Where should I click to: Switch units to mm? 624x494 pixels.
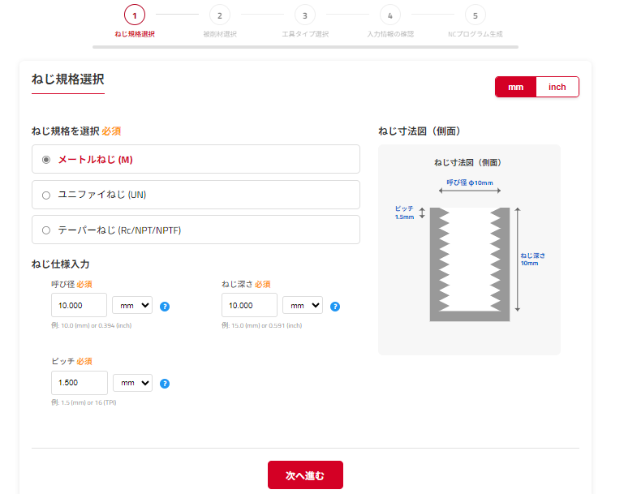tap(516, 87)
